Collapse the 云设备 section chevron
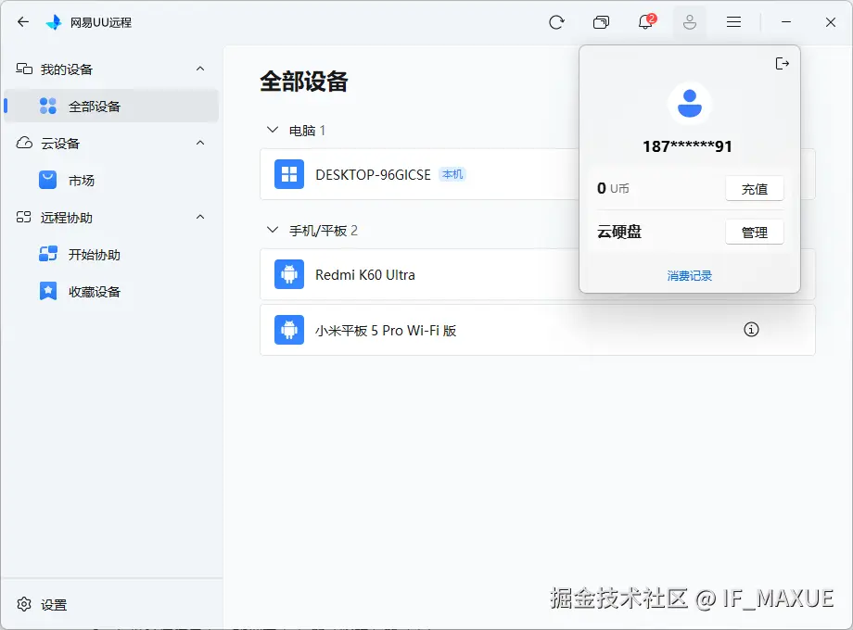853x630 pixels. (x=200, y=143)
